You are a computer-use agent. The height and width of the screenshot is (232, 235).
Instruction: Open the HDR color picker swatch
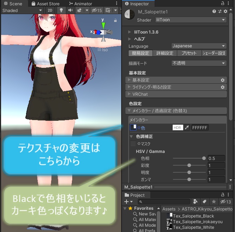point(178,127)
